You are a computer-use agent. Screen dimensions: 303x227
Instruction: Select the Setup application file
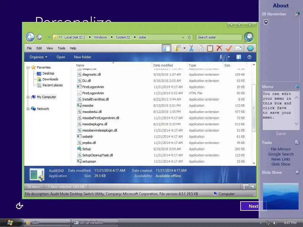[x=86, y=149]
